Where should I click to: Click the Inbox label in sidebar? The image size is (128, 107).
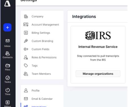(7, 46)
